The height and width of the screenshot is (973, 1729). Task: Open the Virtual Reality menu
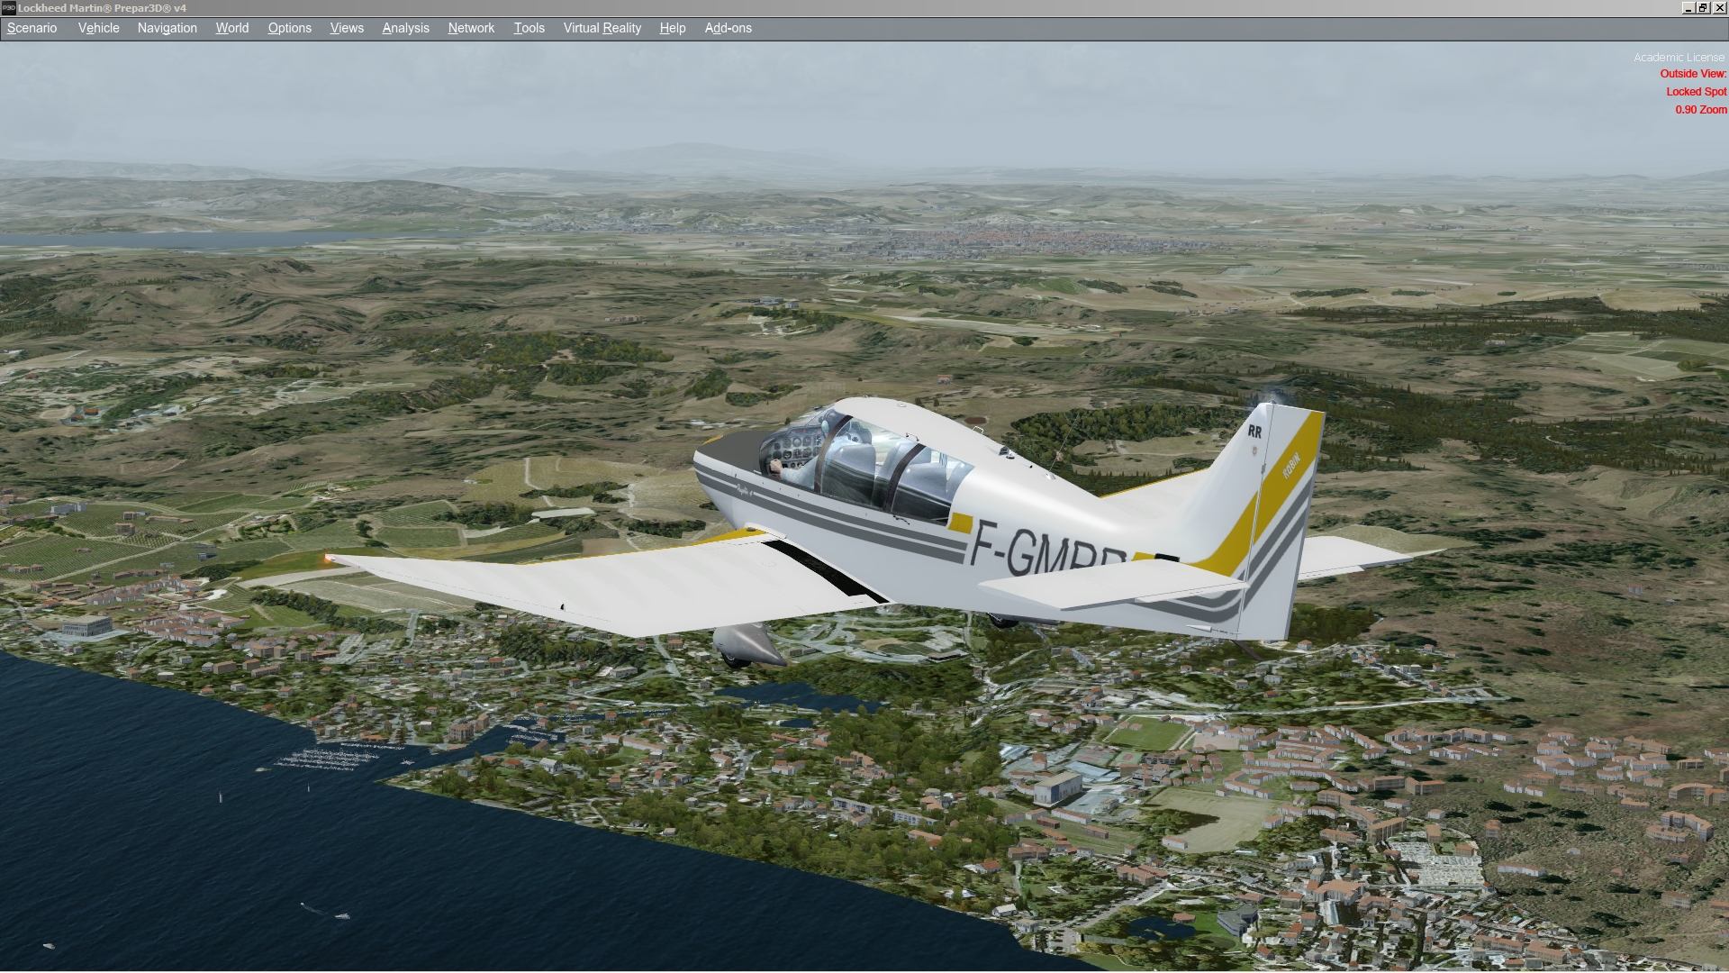(602, 28)
